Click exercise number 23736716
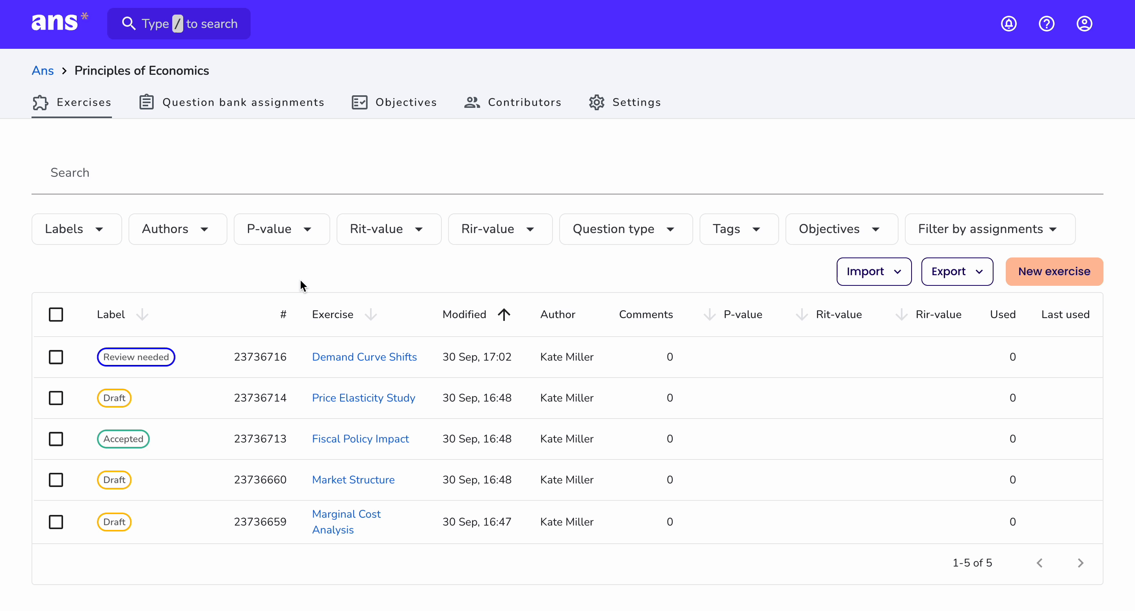The width and height of the screenshot is (1135, 611). point(260,357)
